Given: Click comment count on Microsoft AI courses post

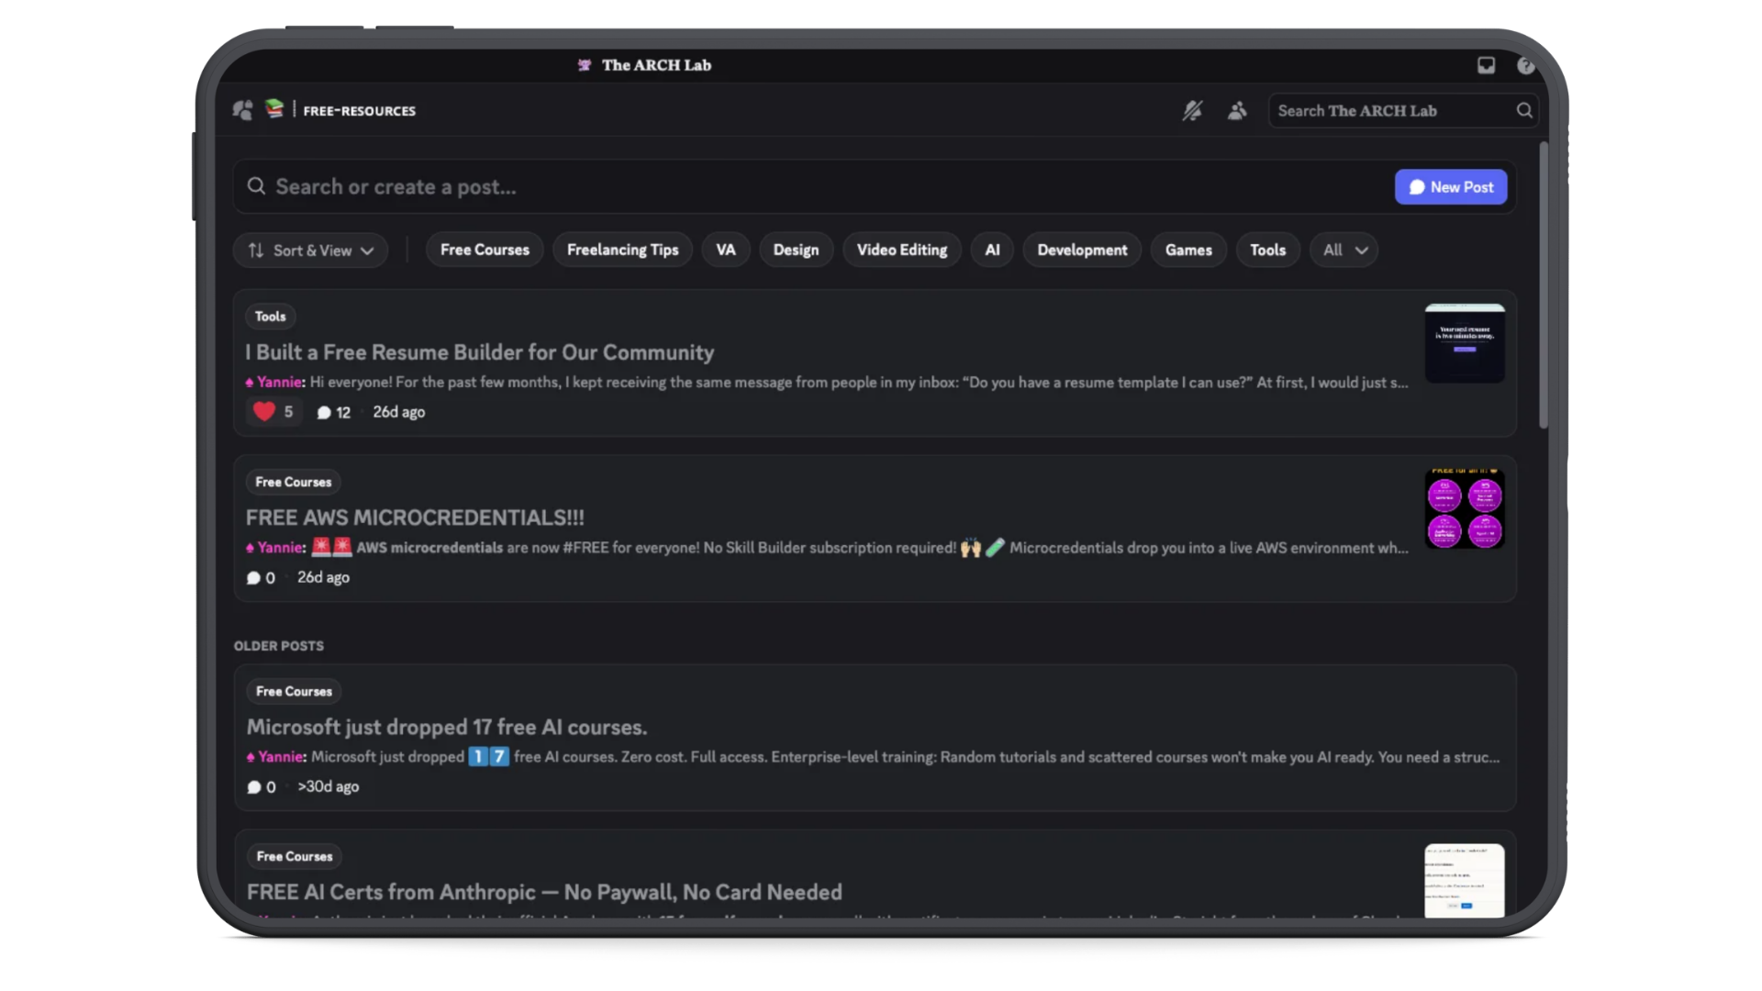Looking at the screenshot, I should pos(262,787).
